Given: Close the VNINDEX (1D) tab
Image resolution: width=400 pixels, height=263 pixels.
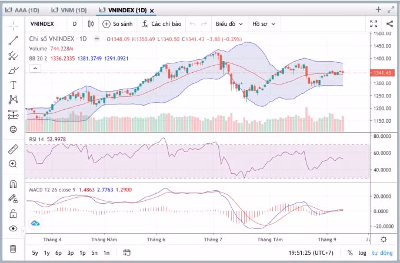Looking at the screenshot, I should (x=152, y=11).
